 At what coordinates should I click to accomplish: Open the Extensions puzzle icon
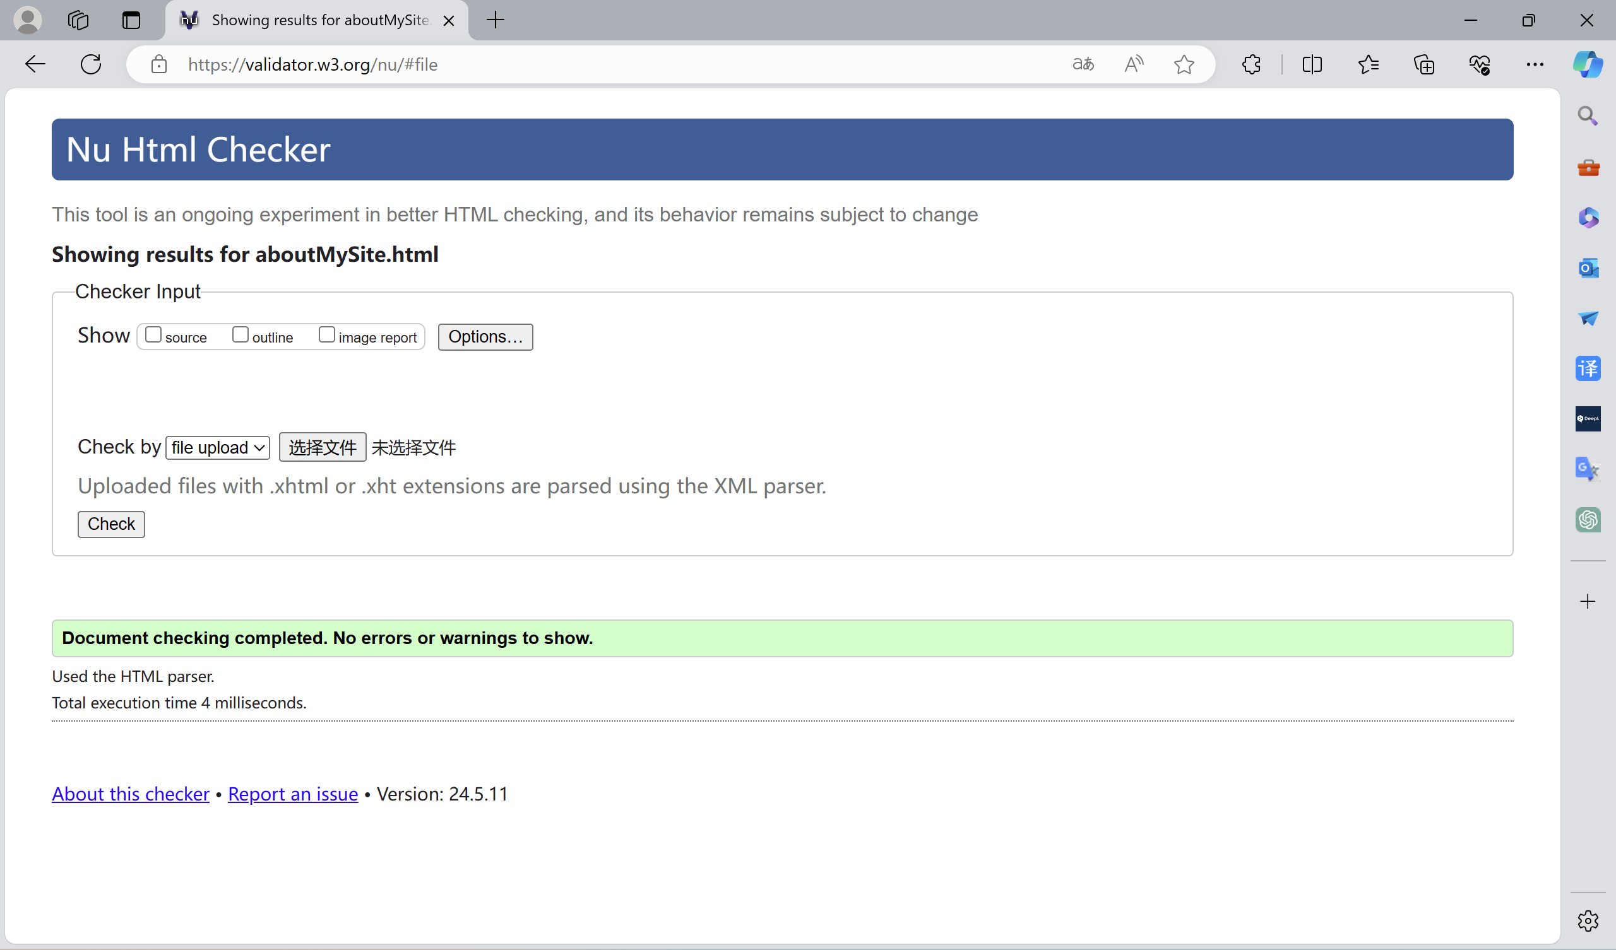1251,64
